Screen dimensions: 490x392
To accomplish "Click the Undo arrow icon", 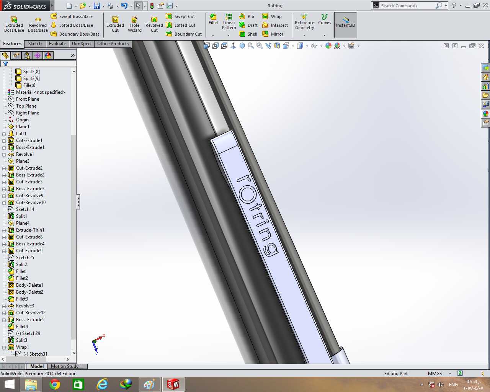I will (x=124, y=6).
